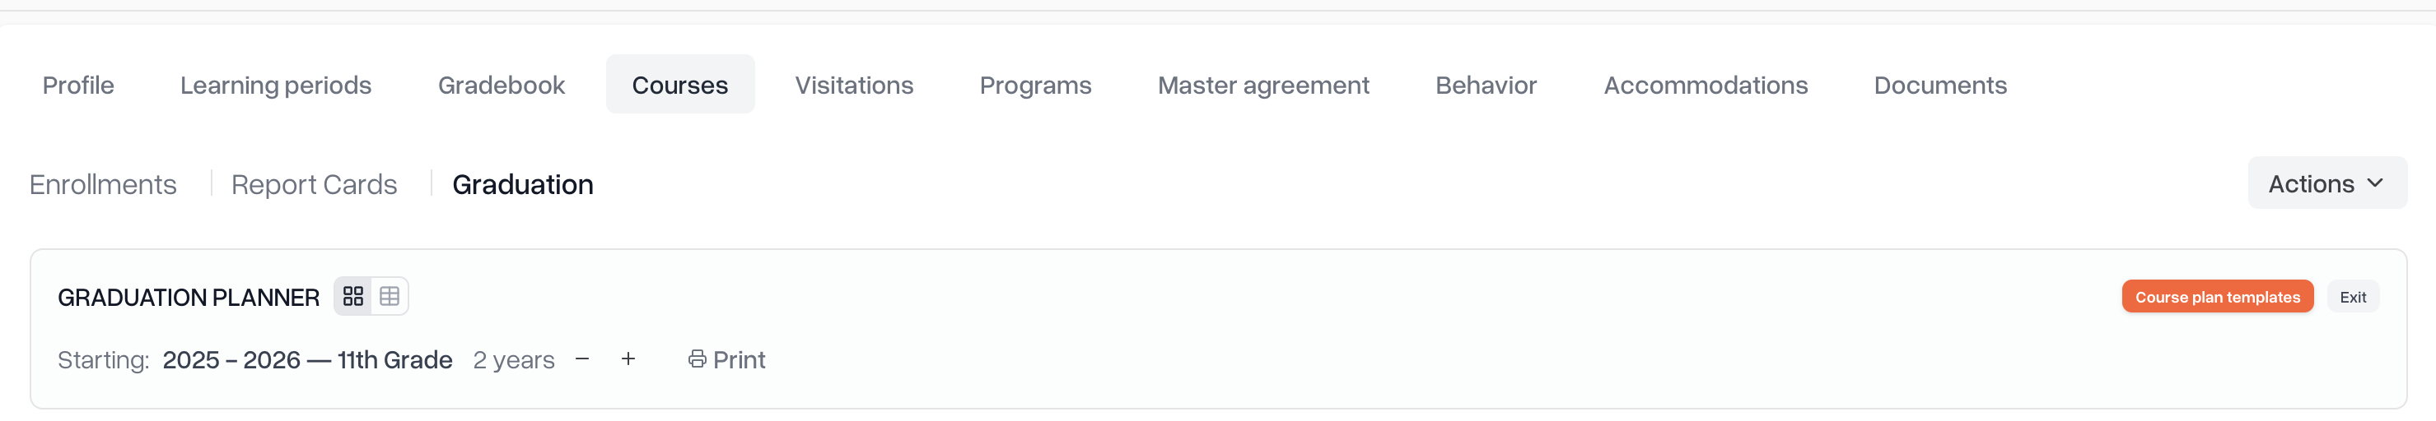Show the Accommodations tab
Viewport: 2436px width, 421px height.
[1705, 85]
